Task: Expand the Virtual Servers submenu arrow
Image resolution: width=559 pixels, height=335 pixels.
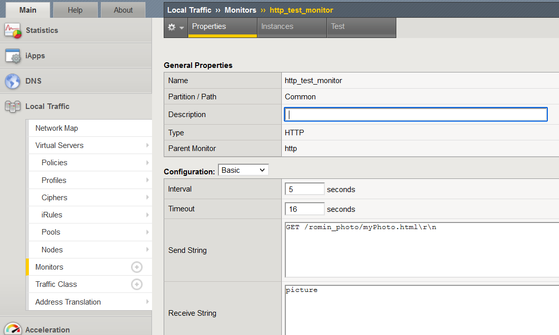Action: coord(147,145)
